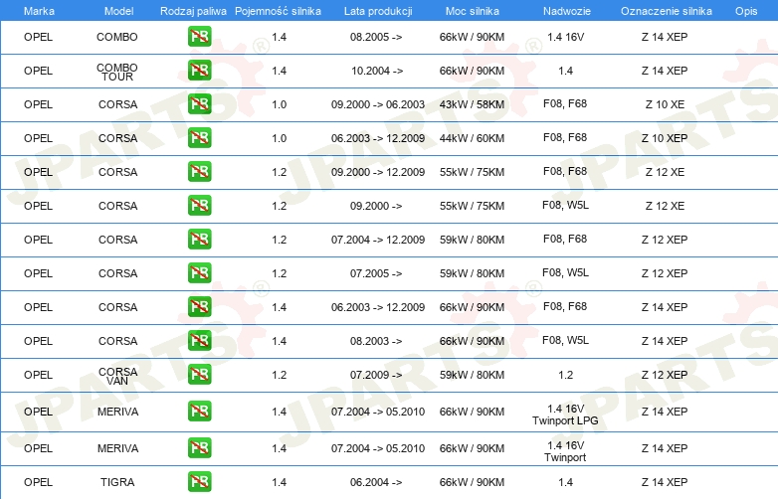Click fuel icon for the Corsa 07.2005 row
The image size is (778, 499).
pyautogui.click(x=199, y=273)
